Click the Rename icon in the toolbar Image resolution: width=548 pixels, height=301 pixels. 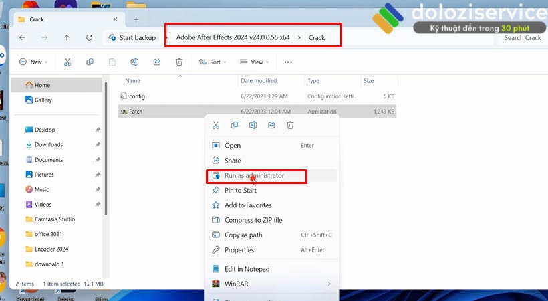(134, 62)
